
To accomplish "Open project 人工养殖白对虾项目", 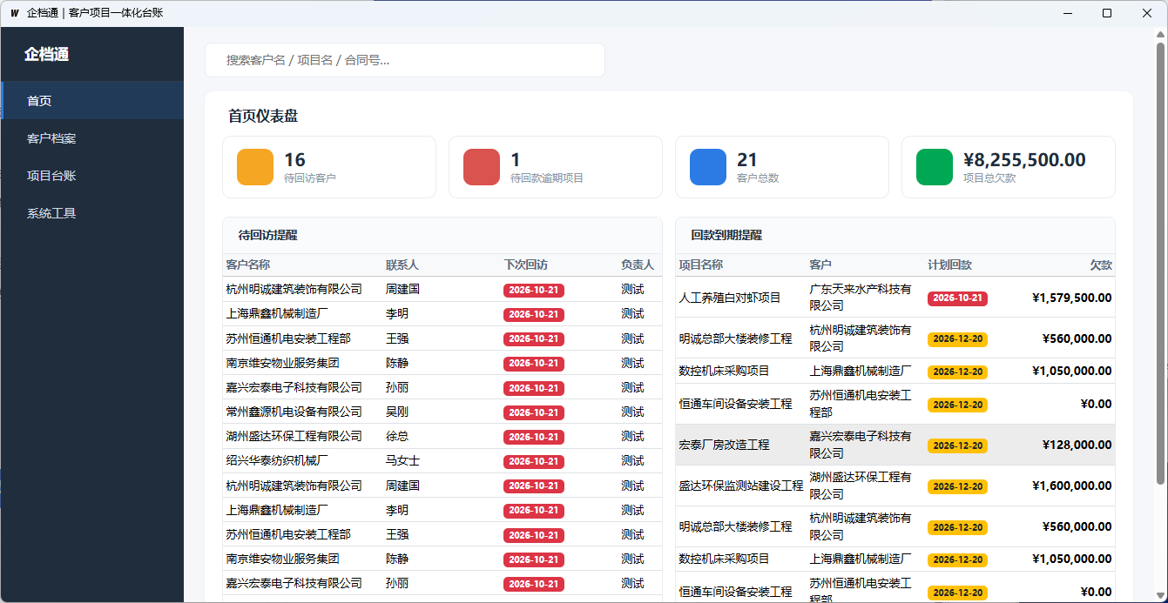I will click(x=730, y=298).
